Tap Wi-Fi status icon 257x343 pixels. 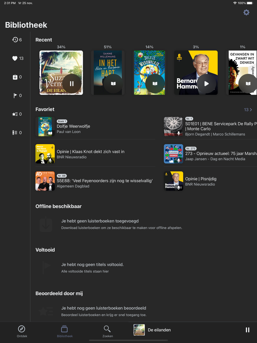[x=235, y=3]
